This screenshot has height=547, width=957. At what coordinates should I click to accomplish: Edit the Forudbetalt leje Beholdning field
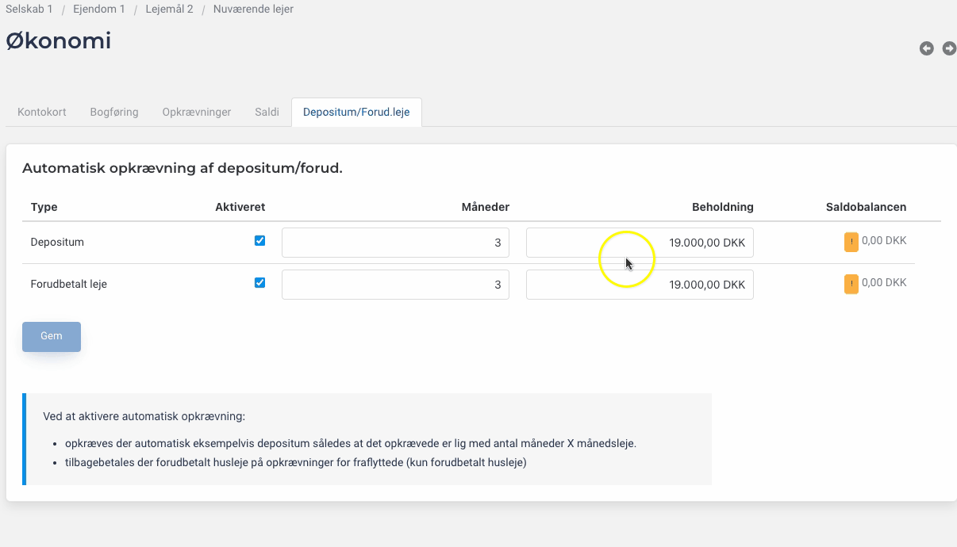[640, 285]
